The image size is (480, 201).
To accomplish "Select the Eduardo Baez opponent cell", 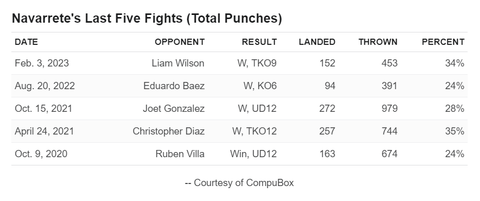I will [174, 86].
